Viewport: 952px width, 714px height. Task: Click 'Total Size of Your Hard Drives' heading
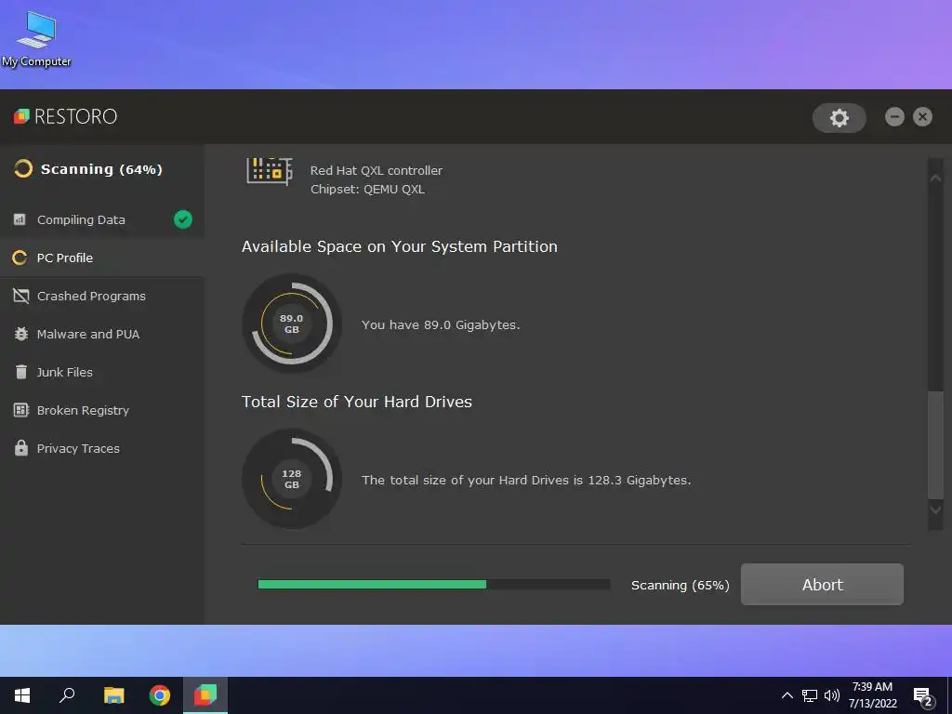pos(357,402)
